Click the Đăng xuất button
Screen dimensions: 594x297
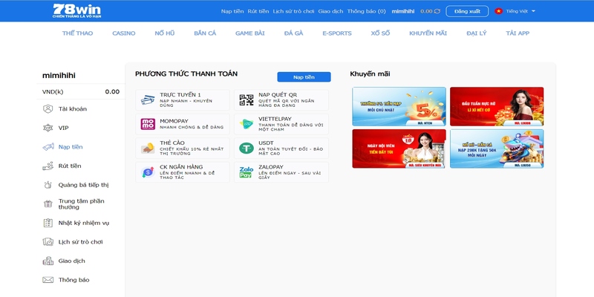(466, 11)
